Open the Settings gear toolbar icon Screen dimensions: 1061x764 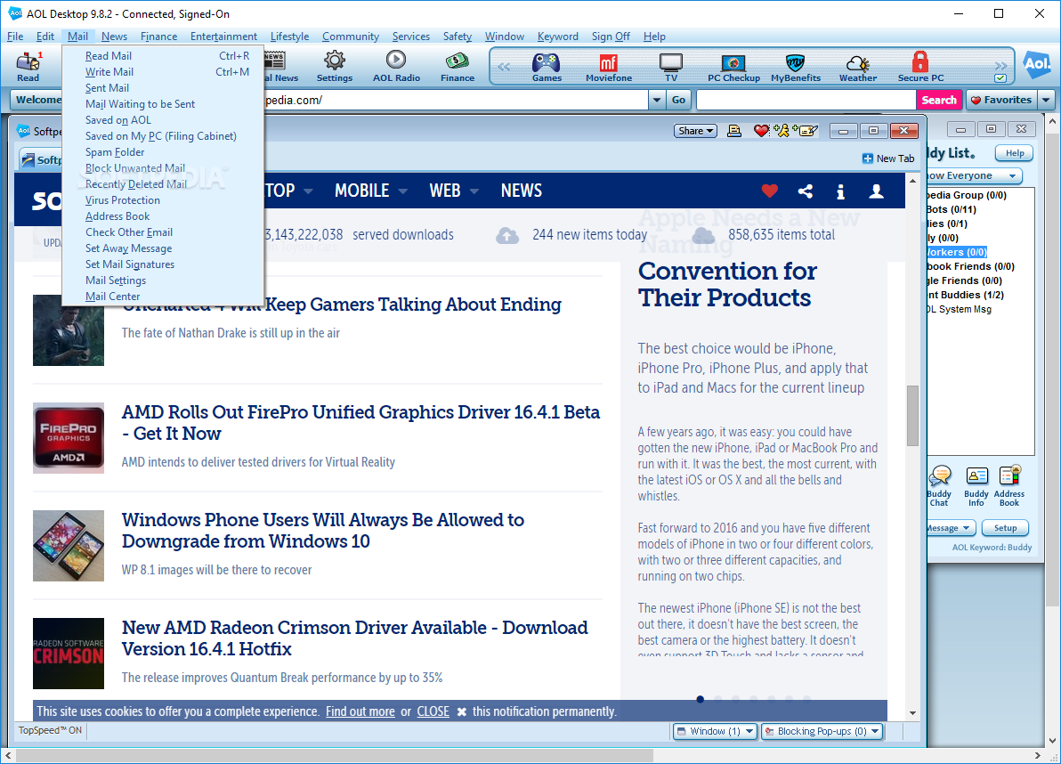click(335, 66)
